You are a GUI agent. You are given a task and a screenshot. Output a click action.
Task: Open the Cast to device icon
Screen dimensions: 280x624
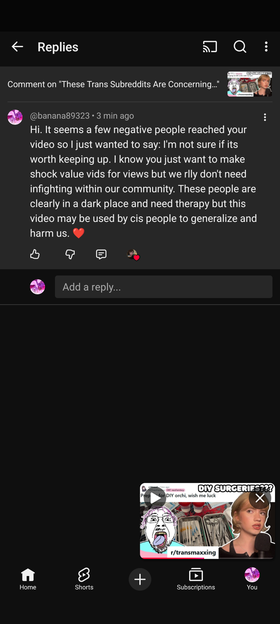pyautogui.click(x=210, y=47)
